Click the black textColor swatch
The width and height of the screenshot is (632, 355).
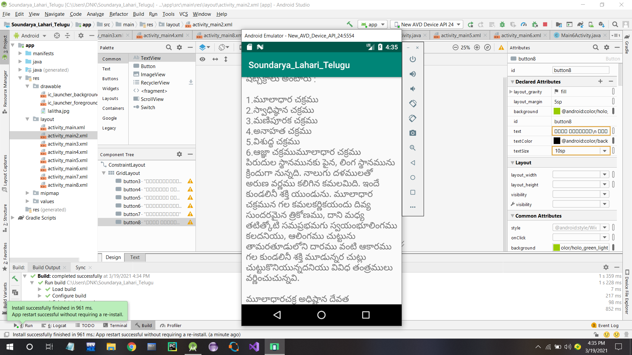click(x=557, y=141)
